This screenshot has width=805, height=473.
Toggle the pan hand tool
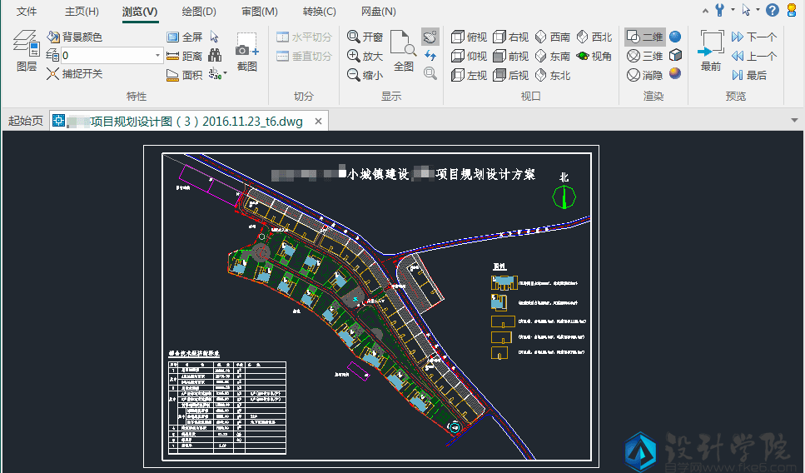click(430, 37)
